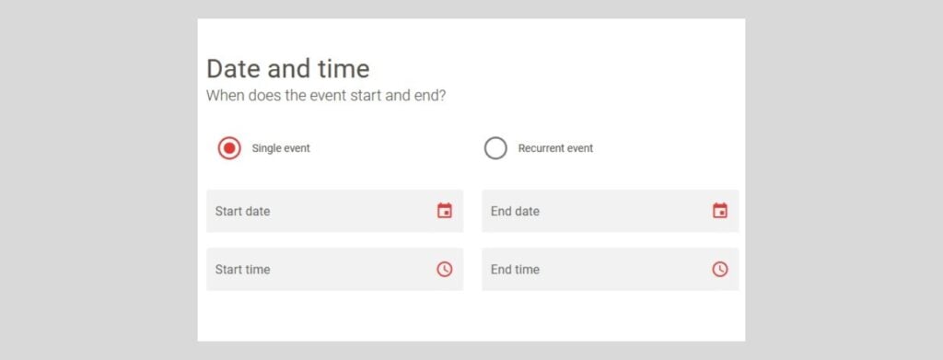Screen dimensions: 943x360
Task: Open the Start date calendar picker icon
Action: click(x=445, y=211)
